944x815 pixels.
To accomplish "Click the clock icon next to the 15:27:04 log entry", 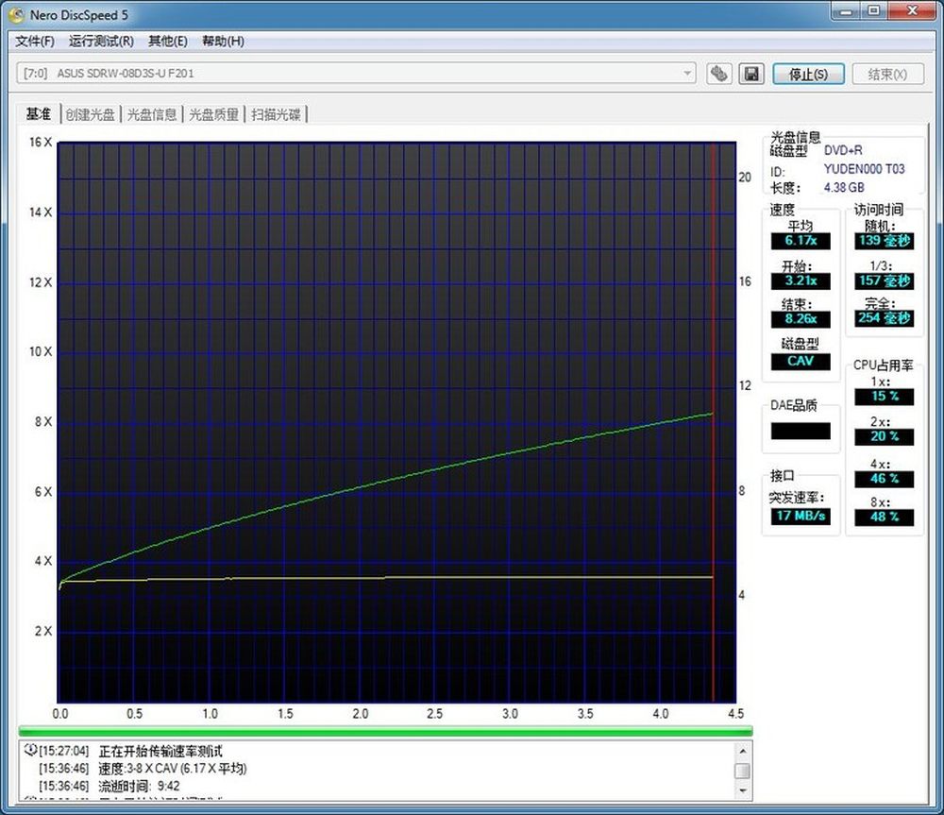I will click(x=29, y=750).
